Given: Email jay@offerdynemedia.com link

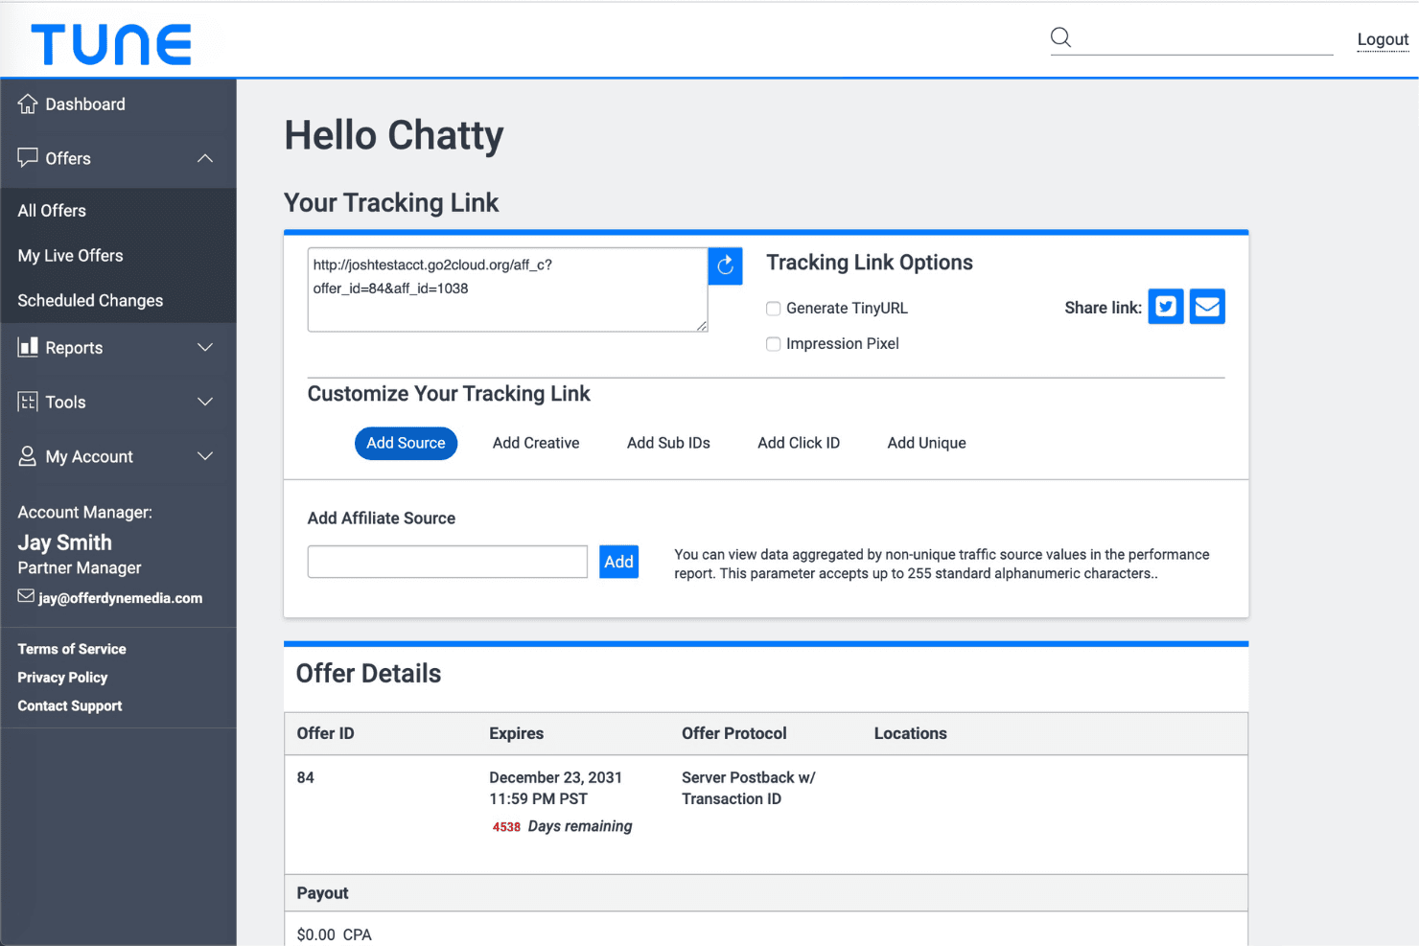Looking at the screenshot, I should click(x=120, y=598).
